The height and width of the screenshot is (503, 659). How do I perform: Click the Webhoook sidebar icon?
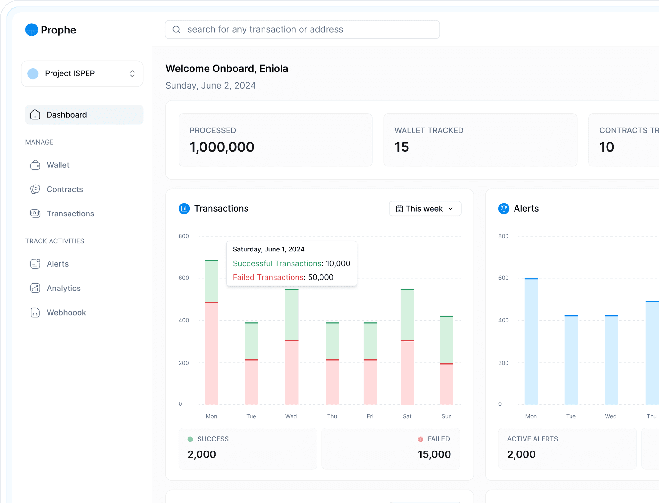(35, 313)
